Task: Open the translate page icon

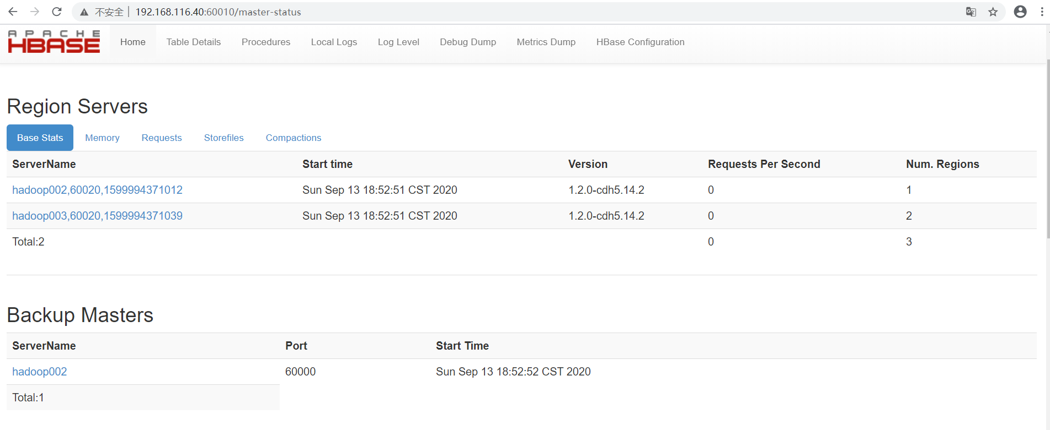Action: coord(971,12)
